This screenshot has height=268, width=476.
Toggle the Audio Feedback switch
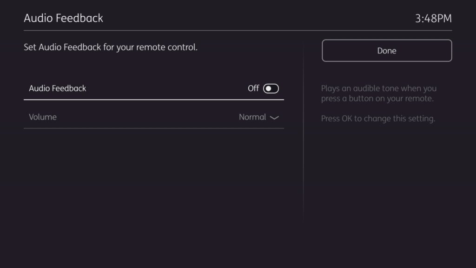pyautogui.click(x=271, y=88)
